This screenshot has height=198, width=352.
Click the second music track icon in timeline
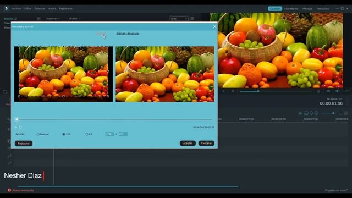pos(9,163)
